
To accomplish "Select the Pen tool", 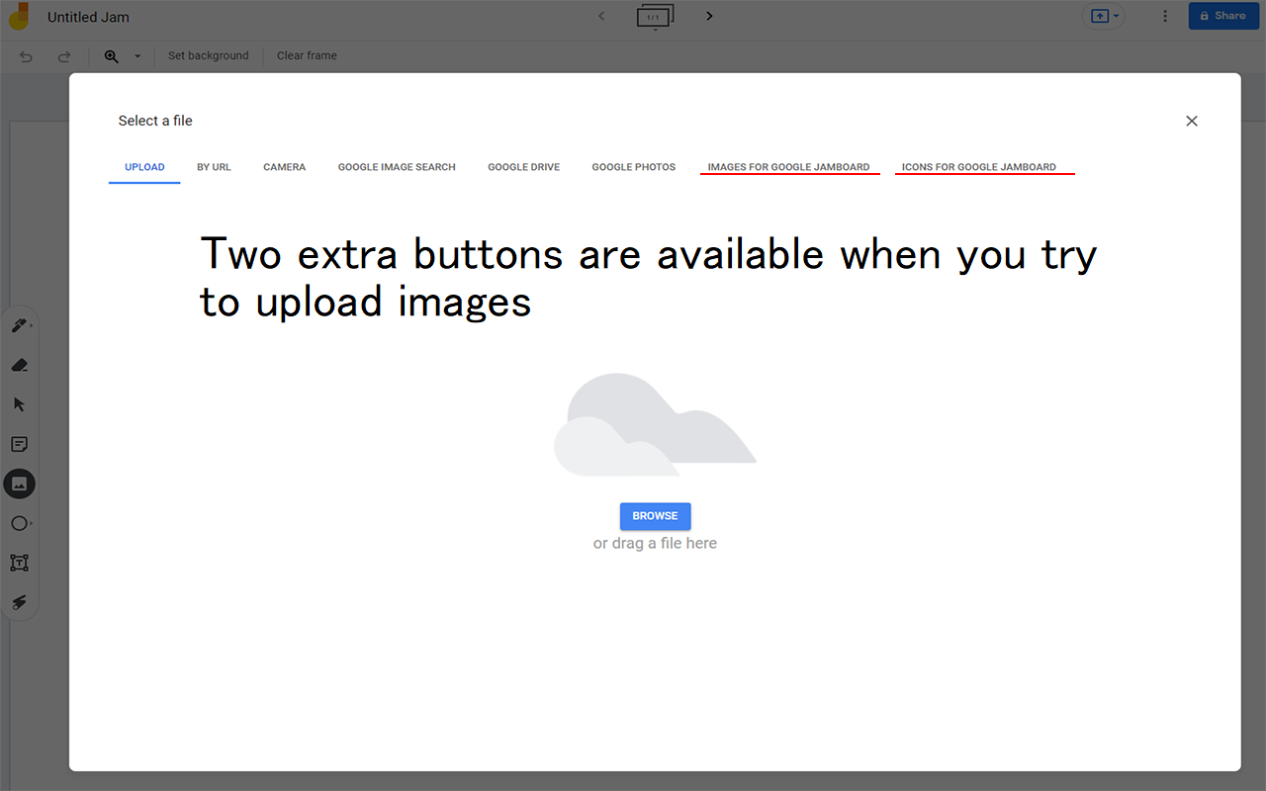I will pos(20,324).
